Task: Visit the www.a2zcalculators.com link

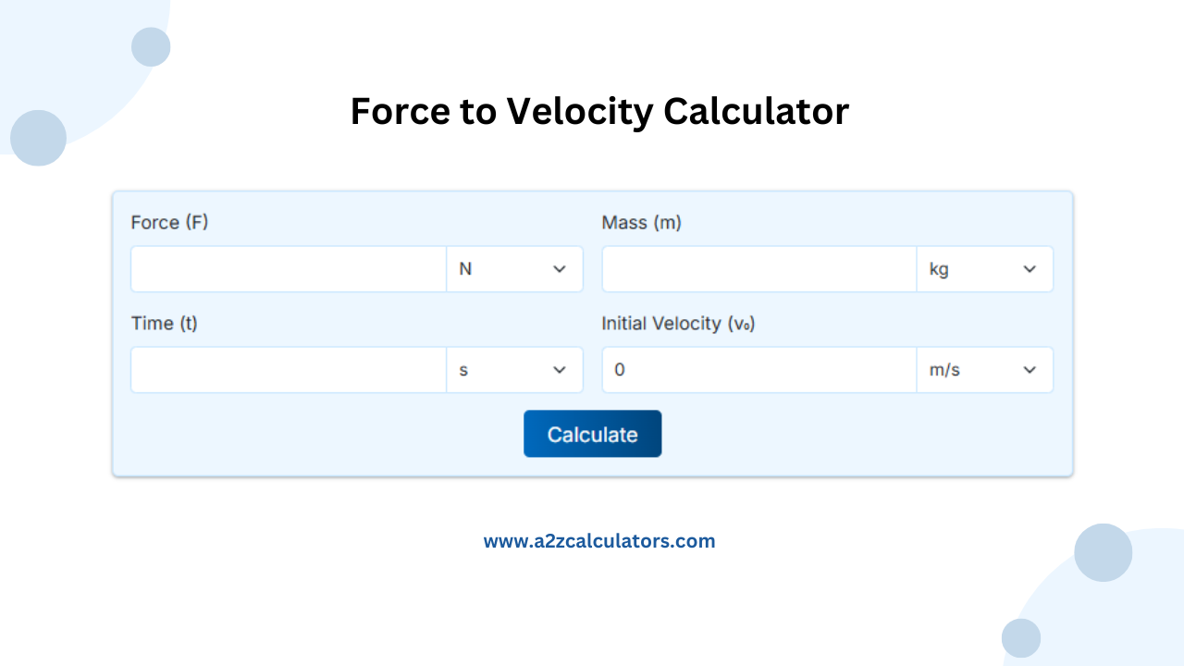Action: coord(599,540)
